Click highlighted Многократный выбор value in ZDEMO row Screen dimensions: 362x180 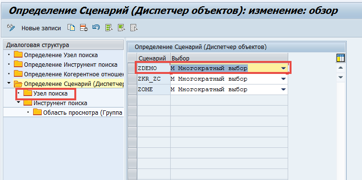tap(209, 68)
